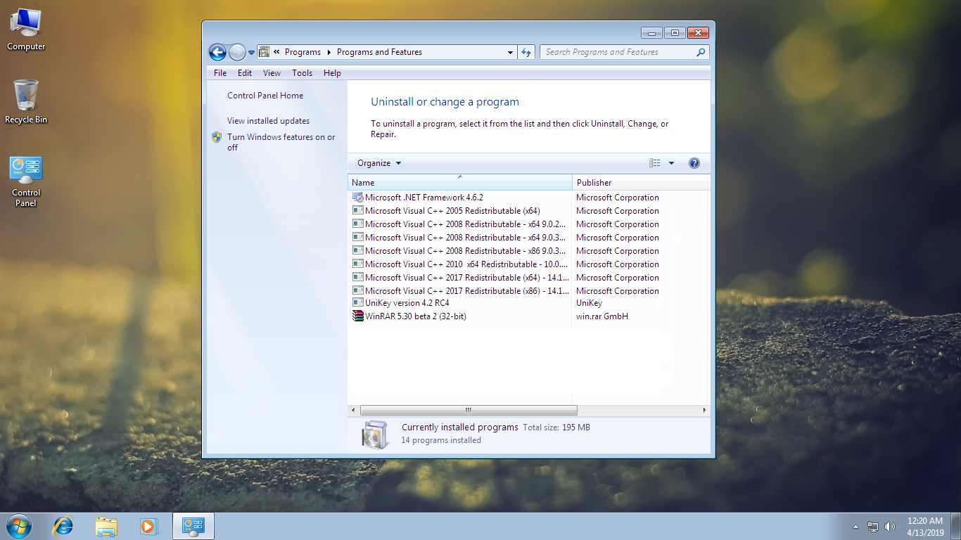Open the Edit menu
The width and height of the screenshot is (961, 540).
coord(245,73)
